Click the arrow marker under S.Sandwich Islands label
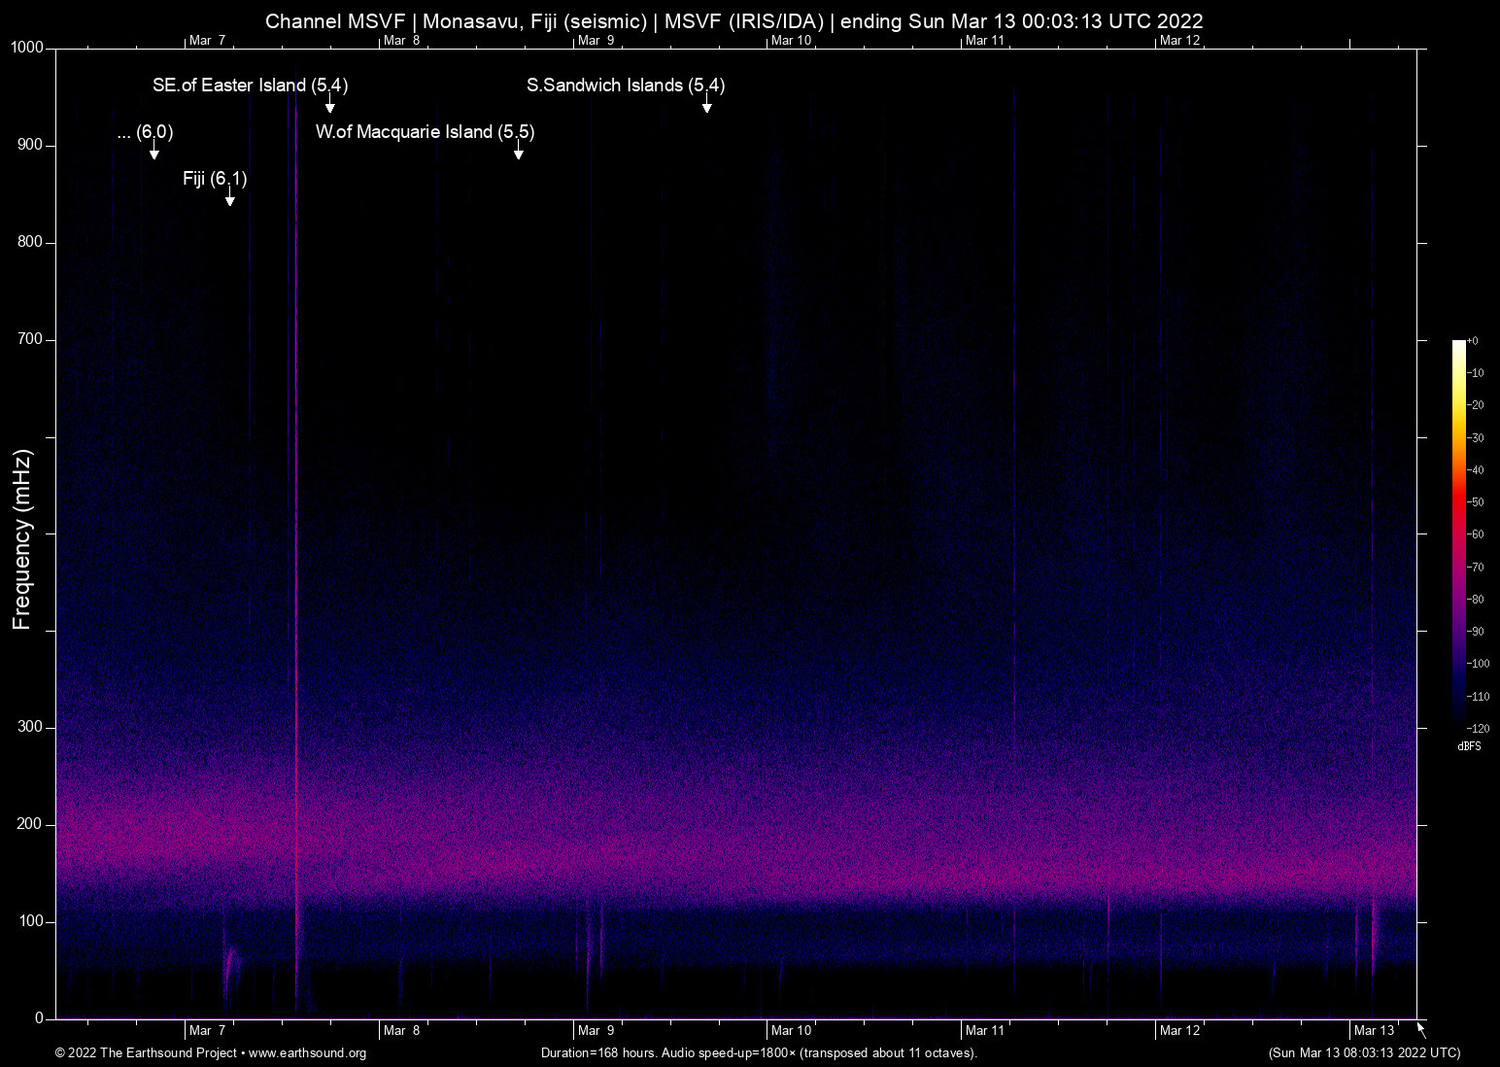1500x1067 pixels. tap(707, 106)
